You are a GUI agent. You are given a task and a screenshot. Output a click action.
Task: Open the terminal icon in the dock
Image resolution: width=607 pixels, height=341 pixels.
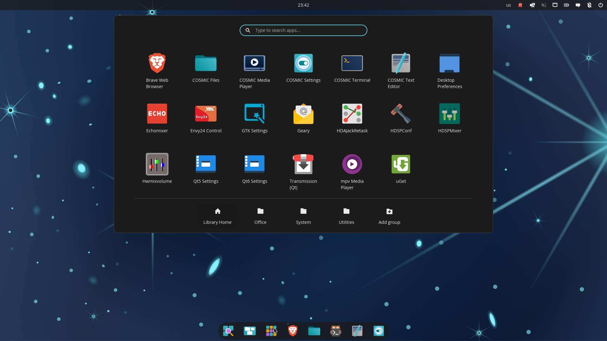click(336, 331)
